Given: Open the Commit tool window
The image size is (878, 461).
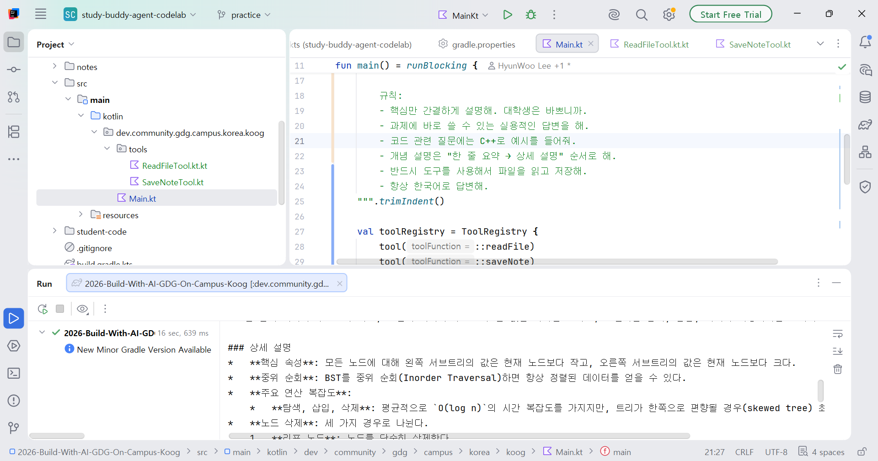Looking at the screenshot, I should point(14,70).
